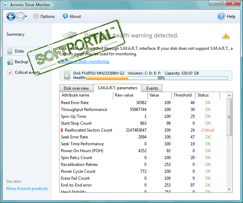
Task: Click the Critical status text
Action: 208,130
